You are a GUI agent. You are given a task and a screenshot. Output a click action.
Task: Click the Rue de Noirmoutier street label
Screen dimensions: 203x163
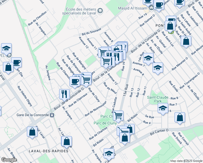(x=96, y=109)
